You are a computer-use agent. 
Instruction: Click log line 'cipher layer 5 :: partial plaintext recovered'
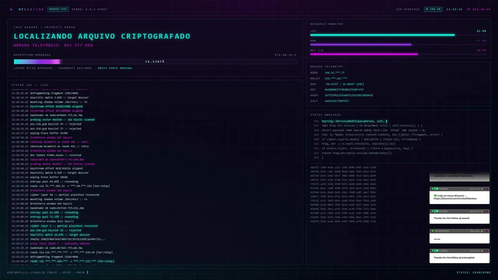(64, 226)
